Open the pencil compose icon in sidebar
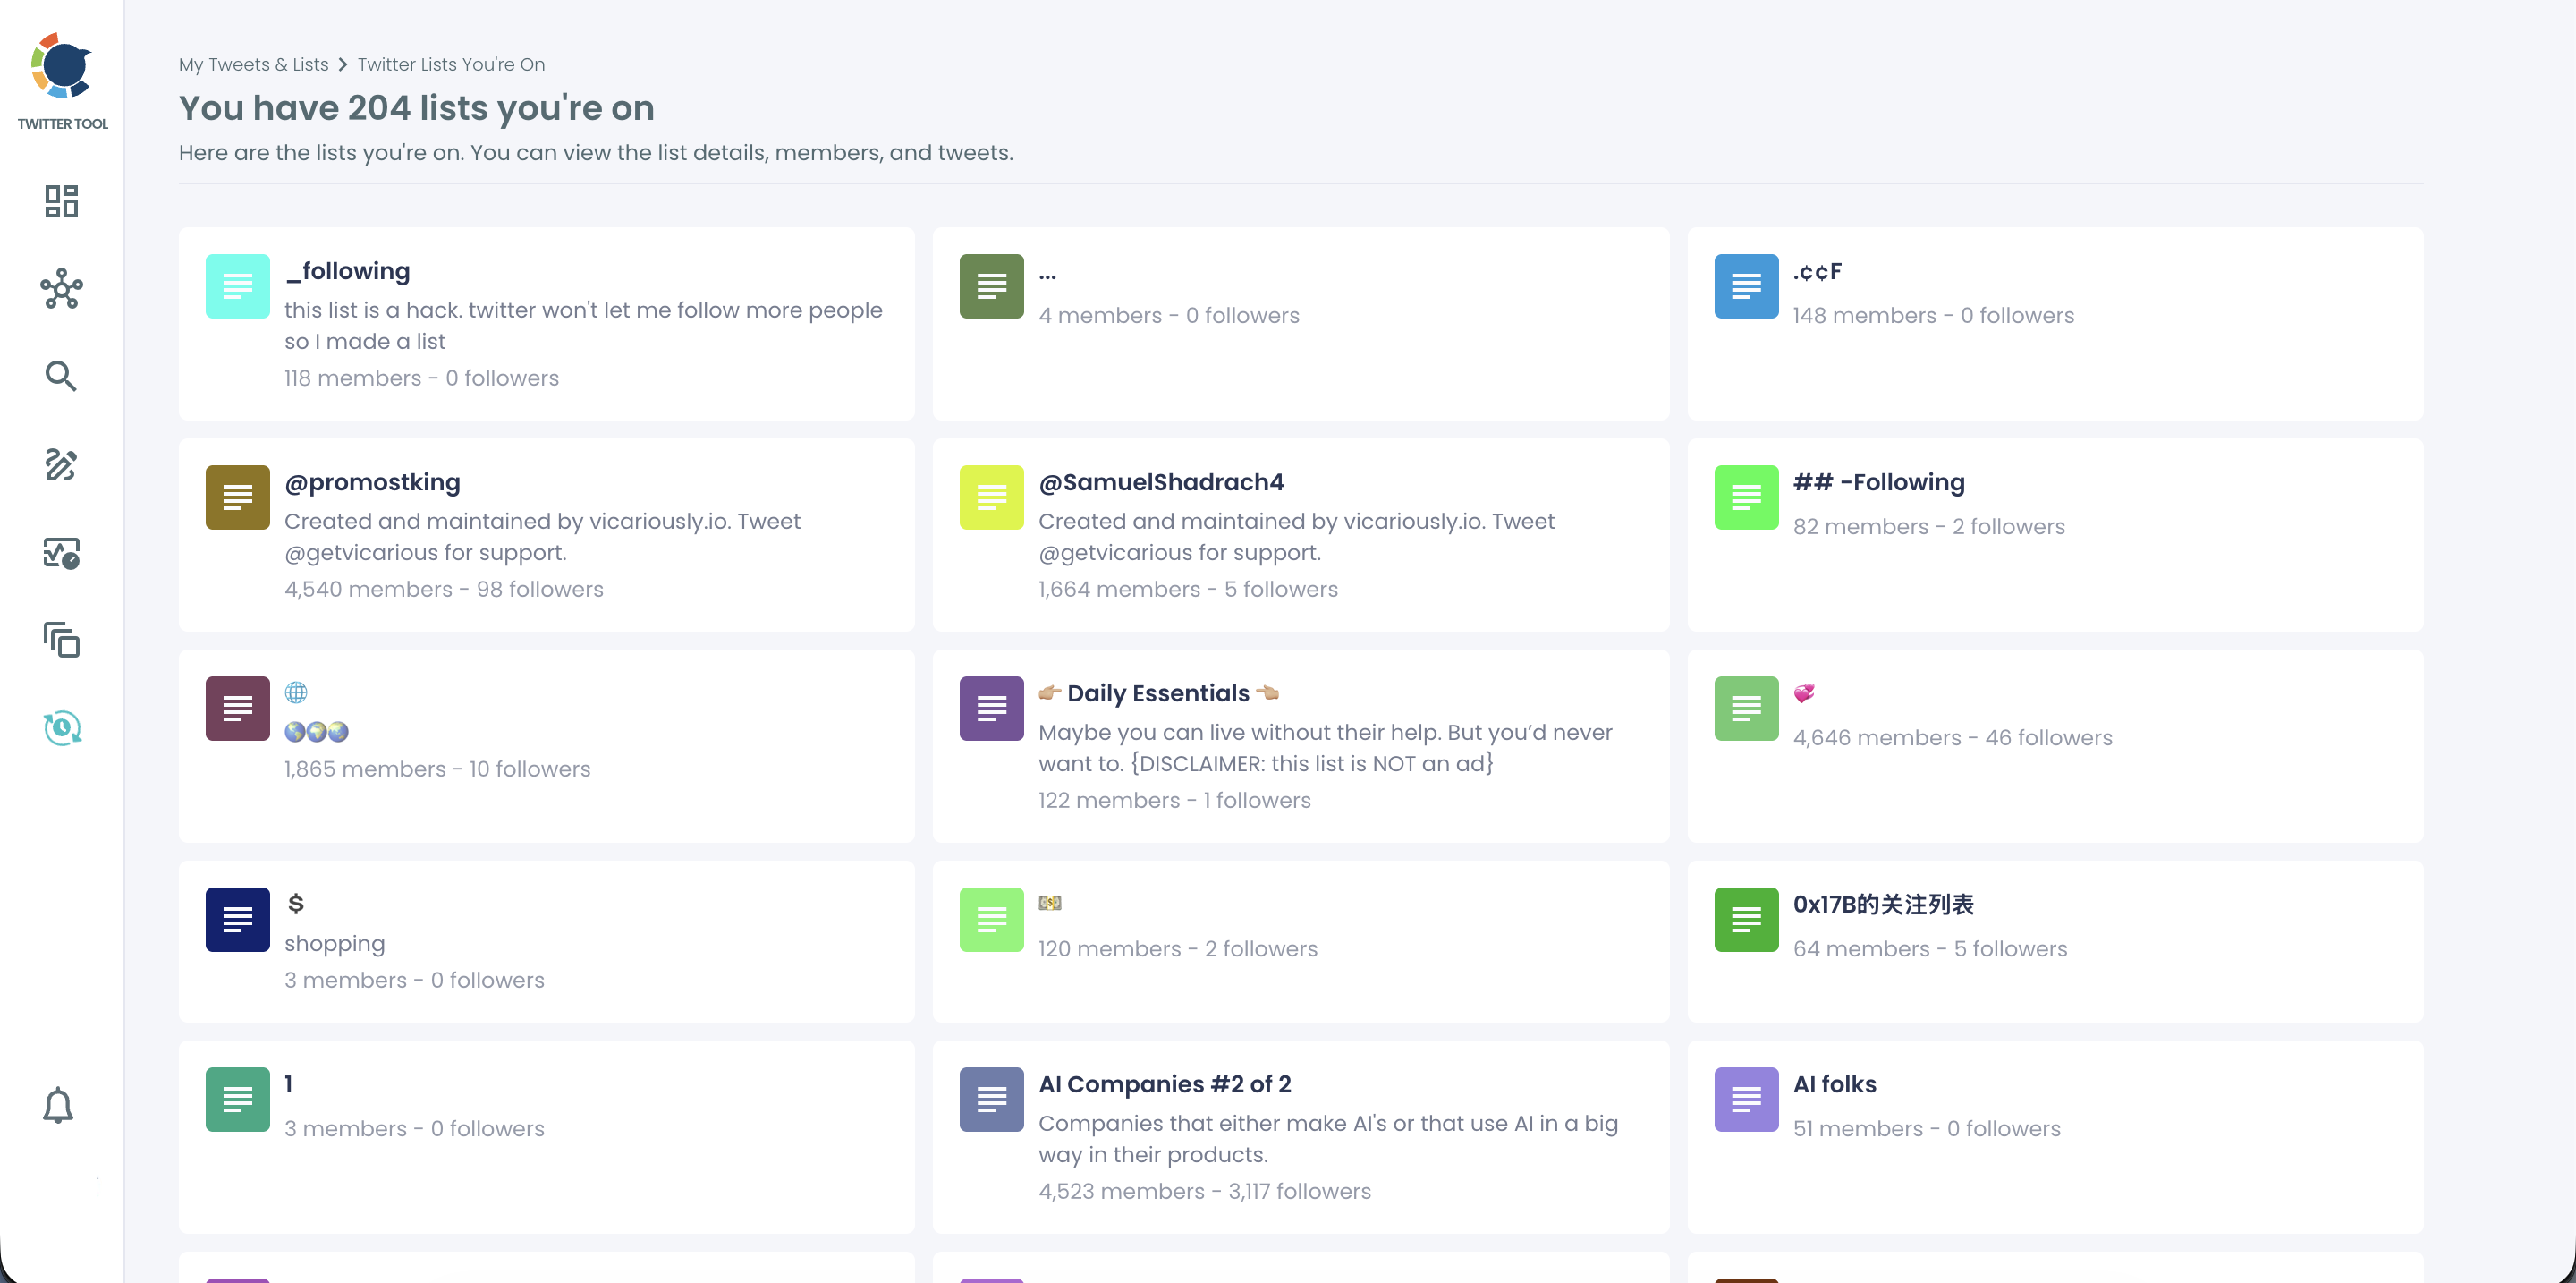2576x1283 pixels. (61, 464)
